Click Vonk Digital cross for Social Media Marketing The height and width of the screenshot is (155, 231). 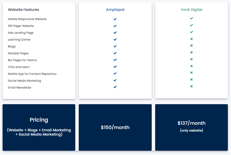[x=191, y=79]
